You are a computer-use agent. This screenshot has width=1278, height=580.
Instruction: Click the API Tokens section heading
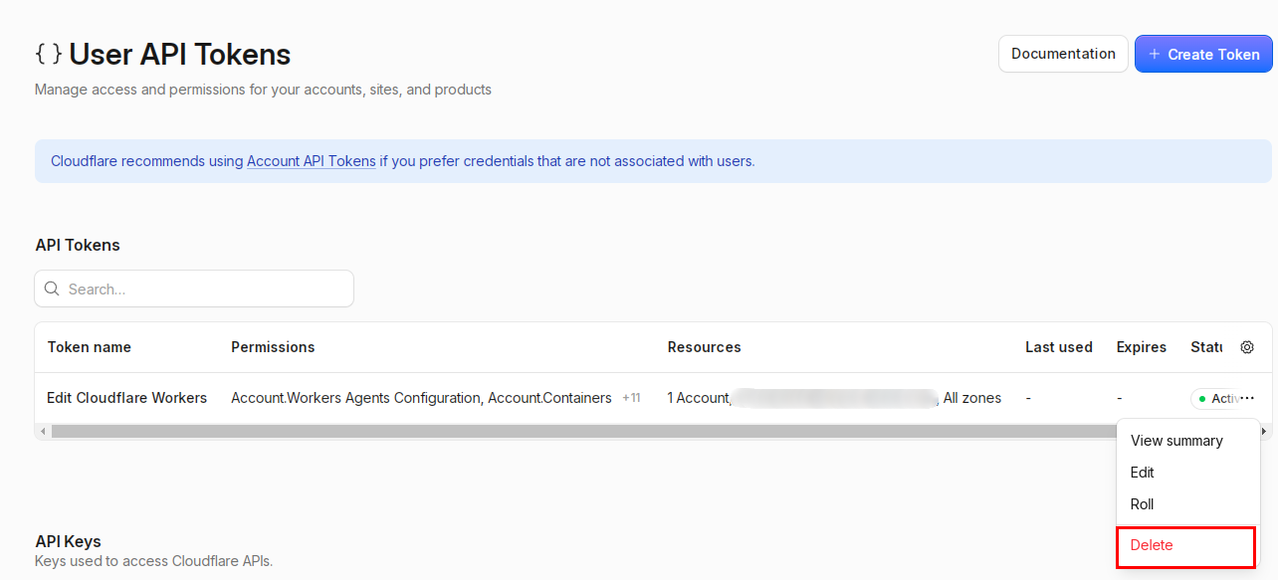point(78,245)
